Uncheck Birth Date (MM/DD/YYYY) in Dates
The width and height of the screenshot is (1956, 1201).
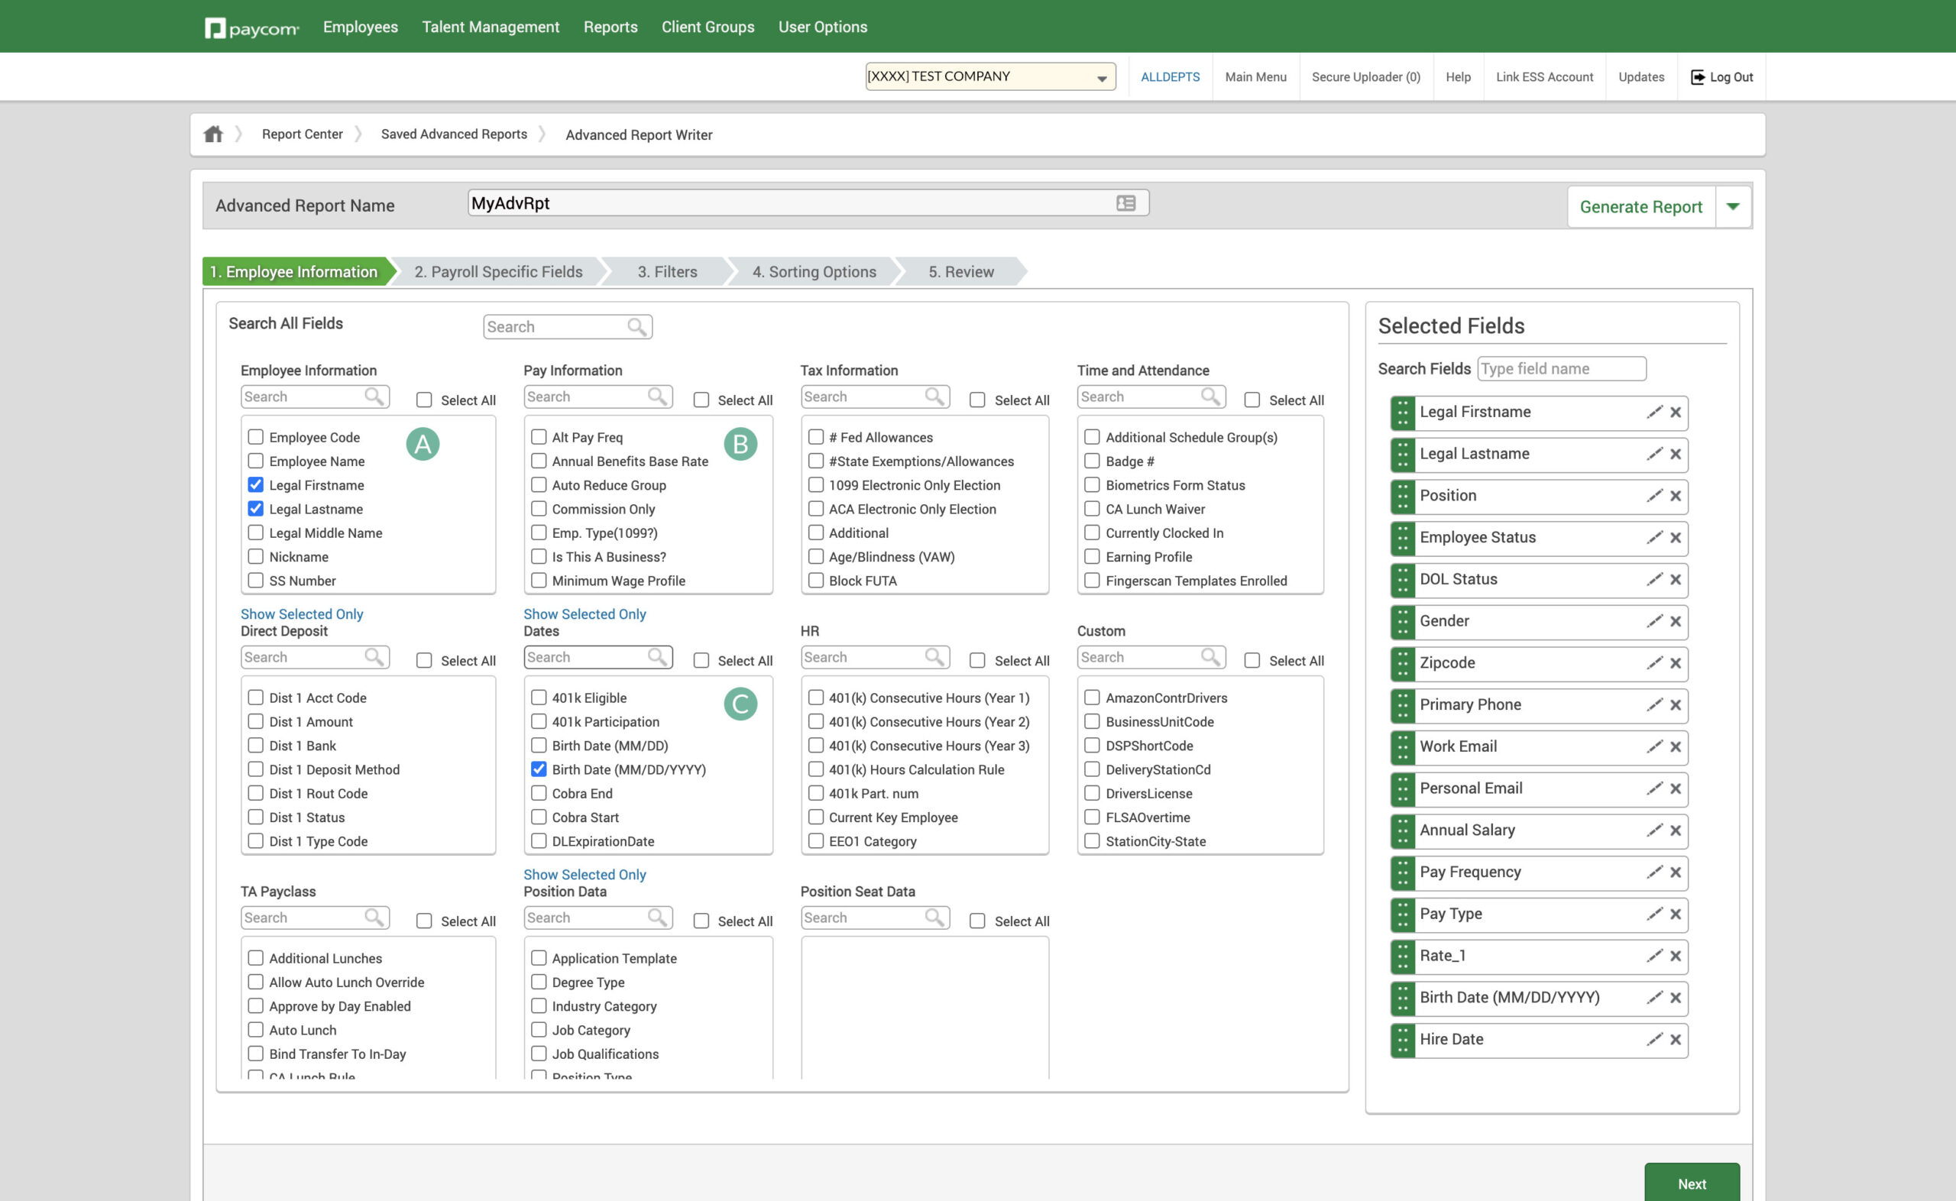tap(539, 769)
